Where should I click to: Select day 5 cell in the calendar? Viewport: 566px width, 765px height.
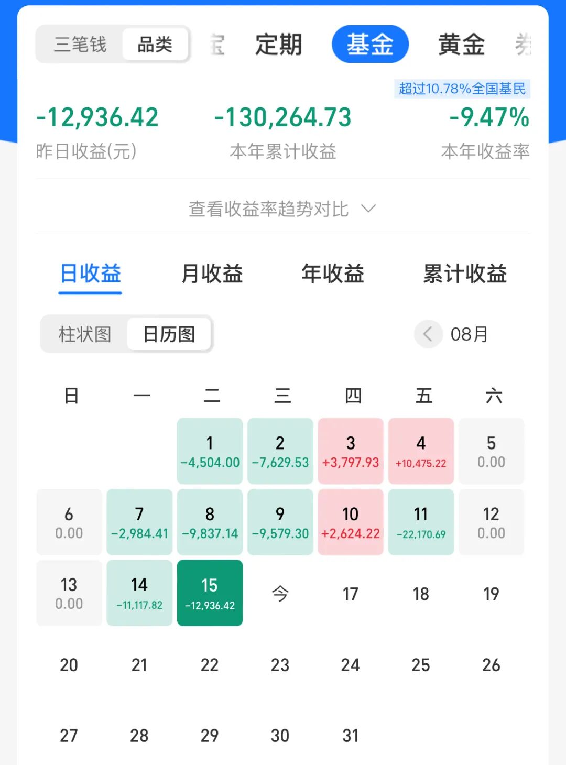point(492,451)
